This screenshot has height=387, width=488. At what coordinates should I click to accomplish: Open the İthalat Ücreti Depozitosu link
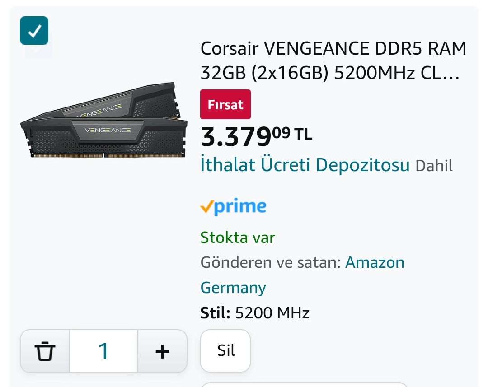click(305, 165)
